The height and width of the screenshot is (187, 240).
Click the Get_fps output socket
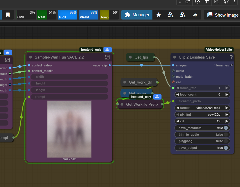pos(154,57)
